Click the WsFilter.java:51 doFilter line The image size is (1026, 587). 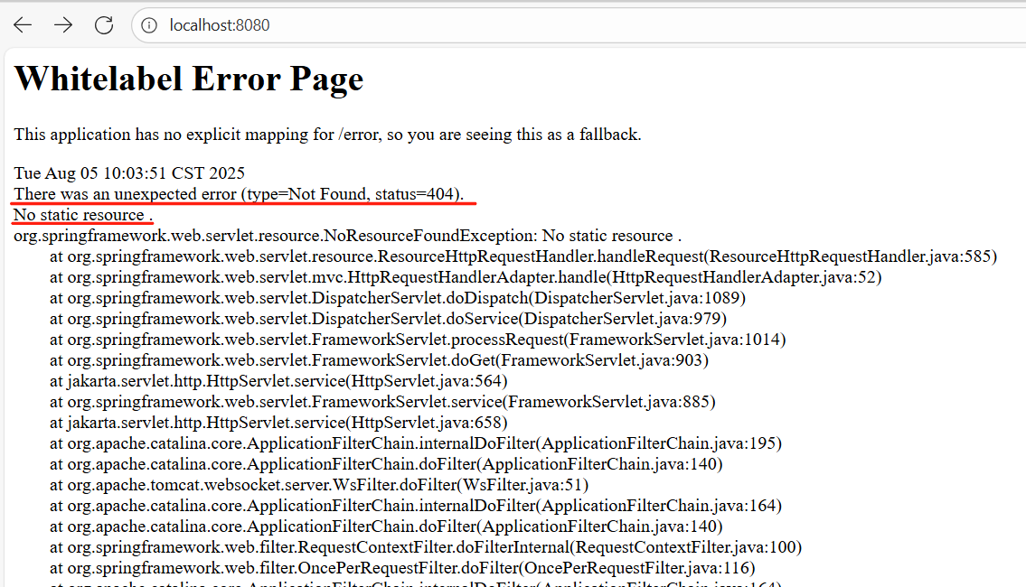pos(319,485)
